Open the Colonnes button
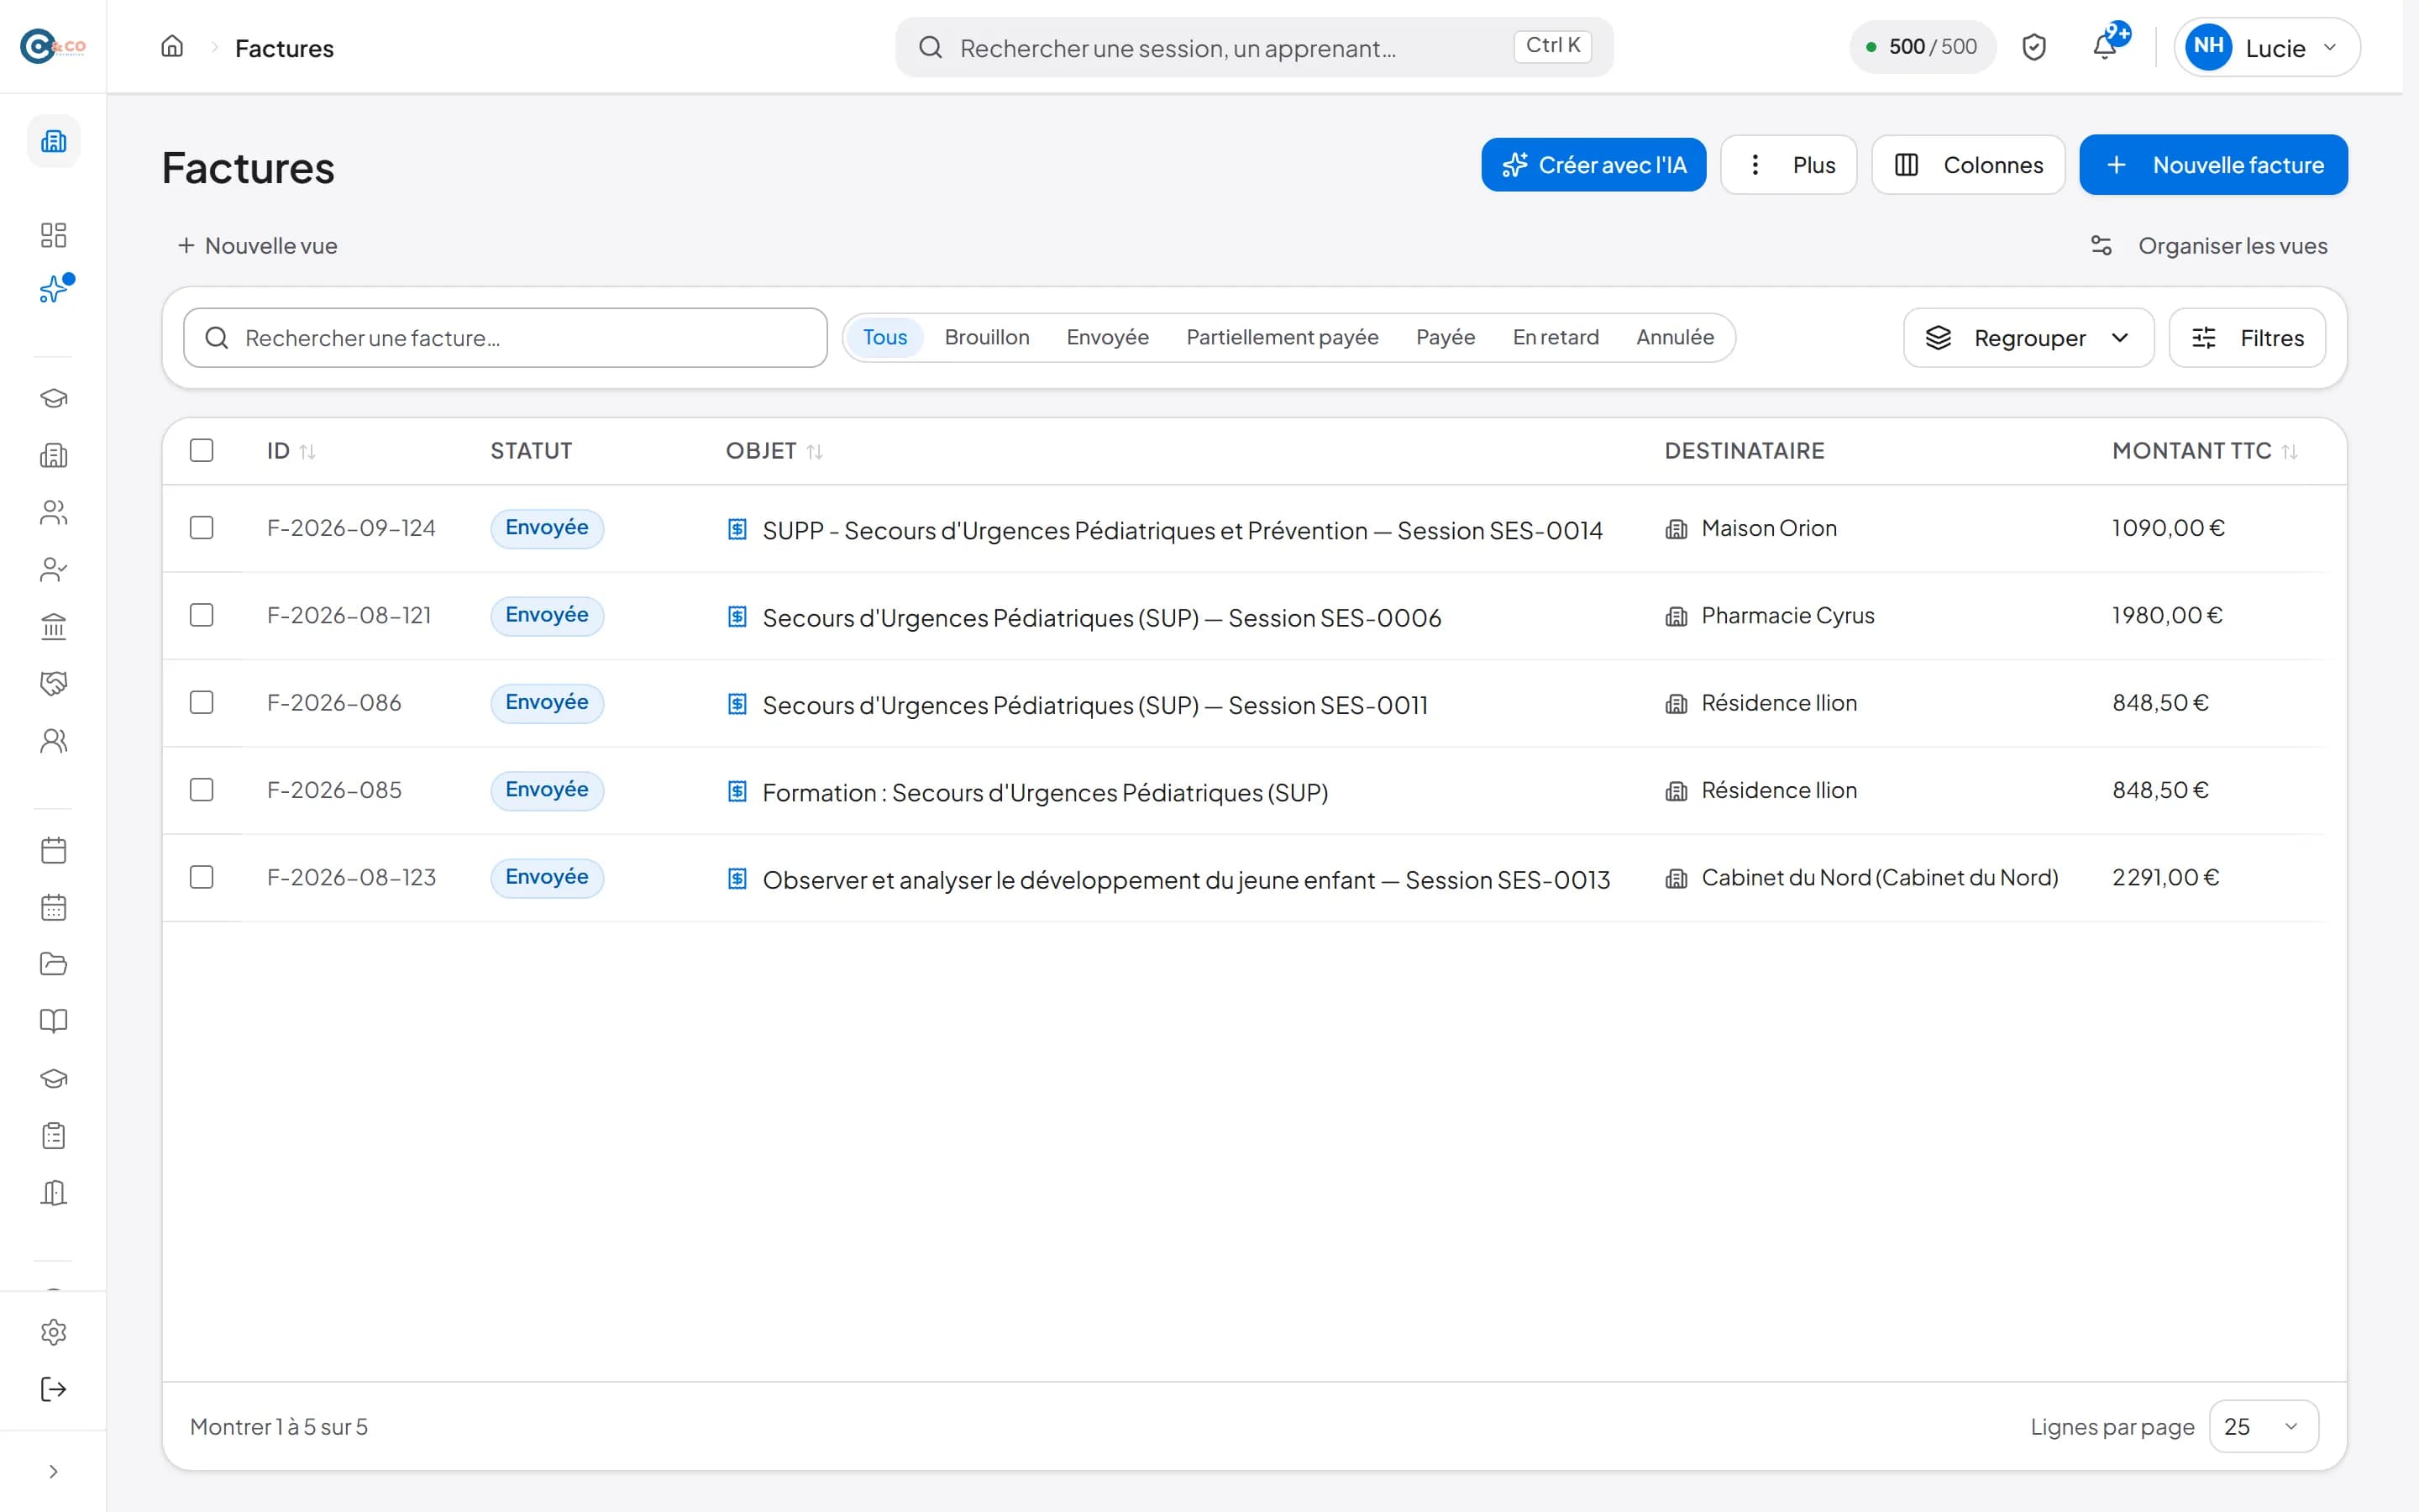 click(x=1968, y=165)
